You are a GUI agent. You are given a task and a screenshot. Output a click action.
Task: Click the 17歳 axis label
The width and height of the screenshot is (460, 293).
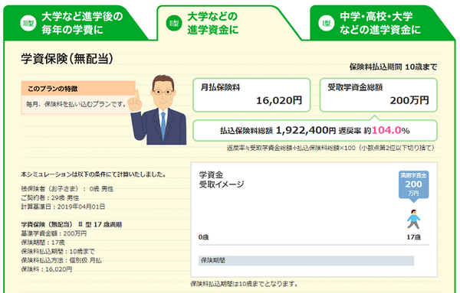[414, 237]
